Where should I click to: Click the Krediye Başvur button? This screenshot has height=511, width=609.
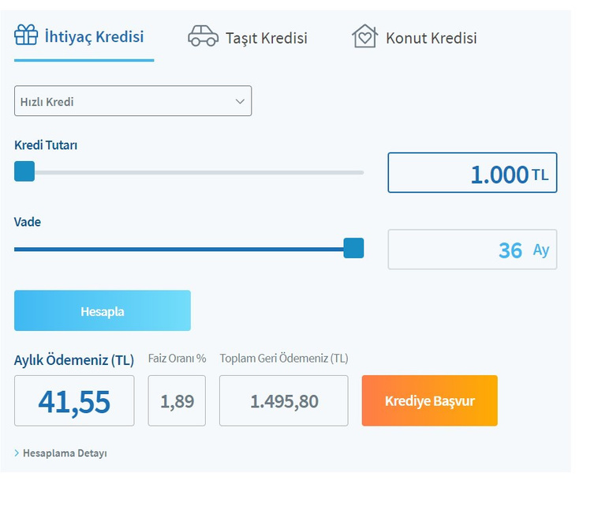[x=430, y=400]
